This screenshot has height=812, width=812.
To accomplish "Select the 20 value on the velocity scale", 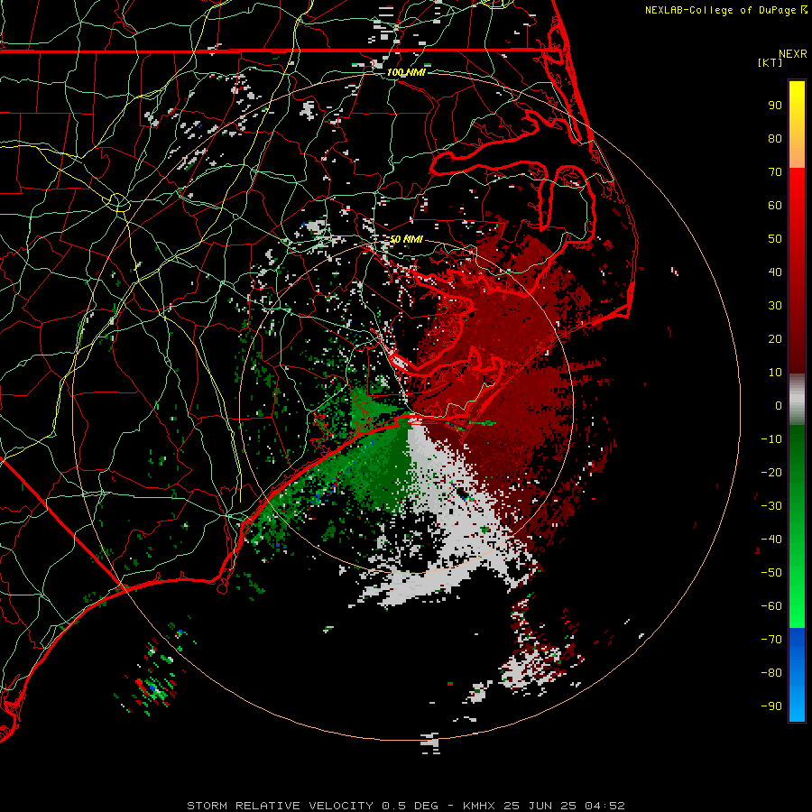I will point(775,338).
